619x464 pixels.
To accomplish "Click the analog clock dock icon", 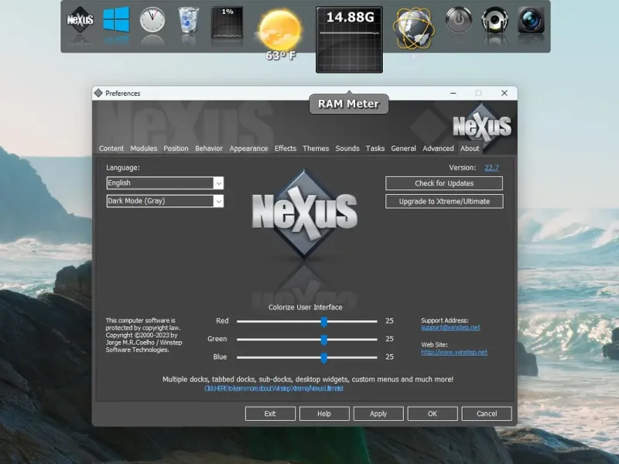I will [x=152, y=19].
